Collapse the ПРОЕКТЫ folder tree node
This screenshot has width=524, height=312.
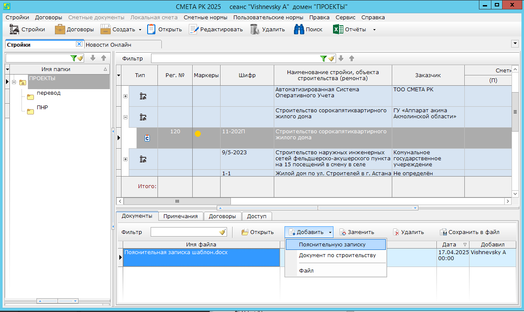pyautogui.click(x=14, y=82)
